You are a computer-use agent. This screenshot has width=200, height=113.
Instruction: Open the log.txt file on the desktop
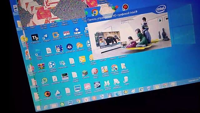[x=67, y=91]
